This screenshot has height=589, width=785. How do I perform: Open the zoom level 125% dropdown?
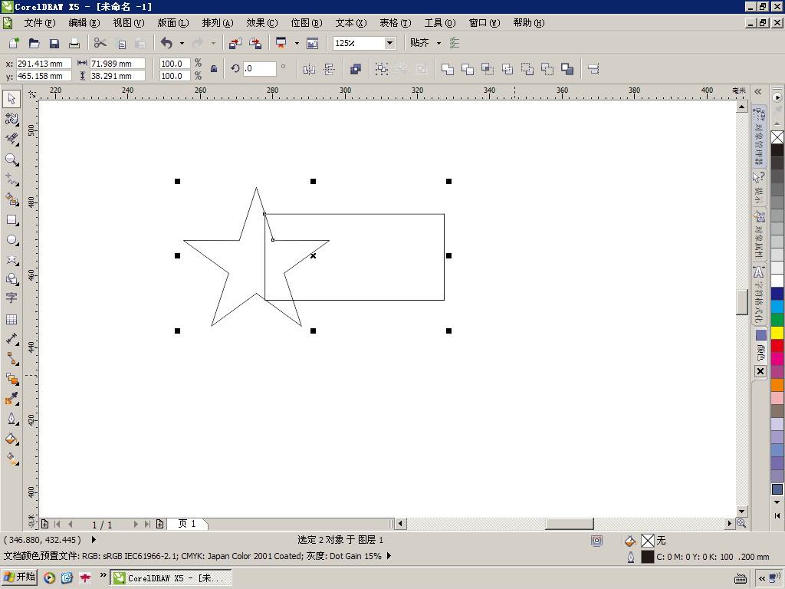point(390,43)
